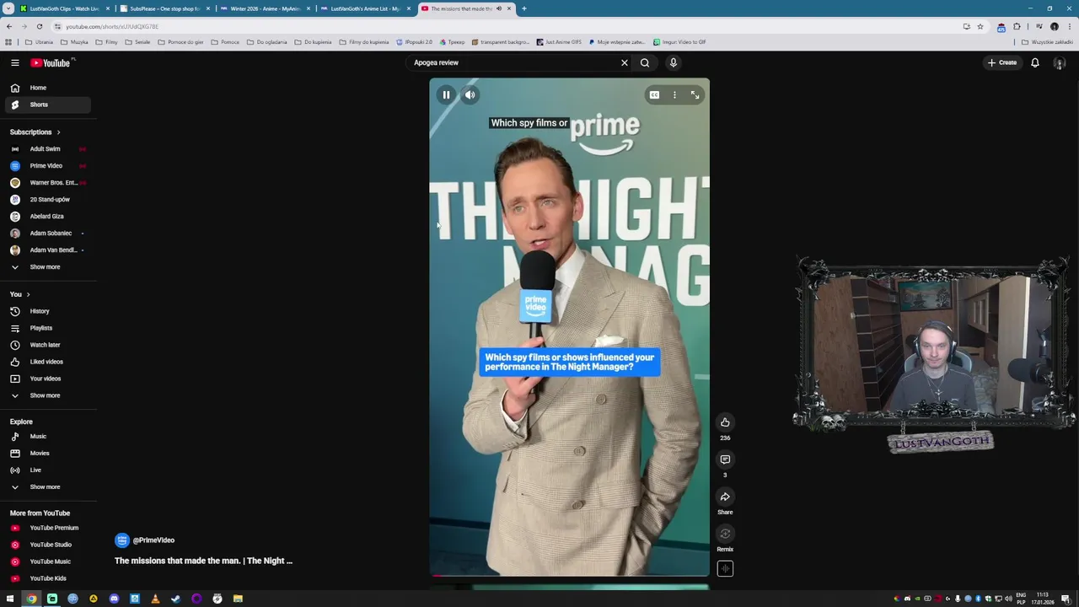Image resolution: width=1079 pixels, height=607 pixels.
Task: Open YouTube Music
Action: pos(48,561)
